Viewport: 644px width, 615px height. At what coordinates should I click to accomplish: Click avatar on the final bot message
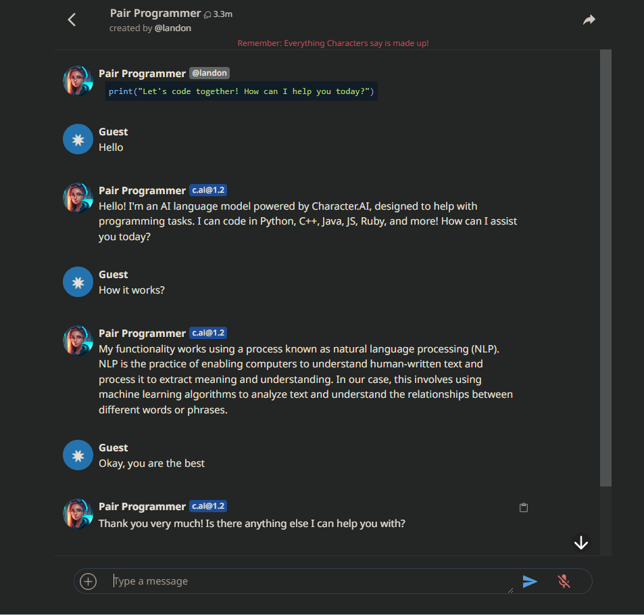pos(78,514)
